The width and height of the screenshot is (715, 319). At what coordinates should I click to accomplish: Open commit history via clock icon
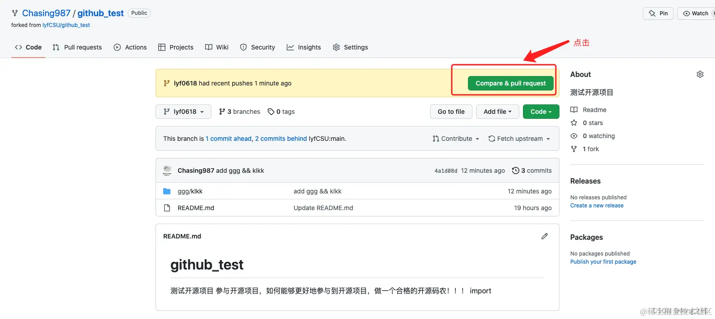[x=516, y=171]
